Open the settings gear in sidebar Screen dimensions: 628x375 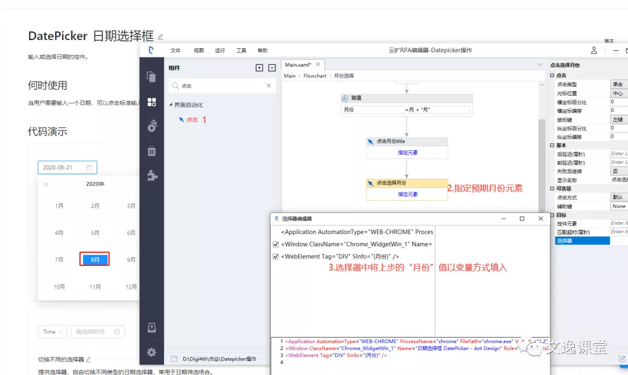coord(152,352)
